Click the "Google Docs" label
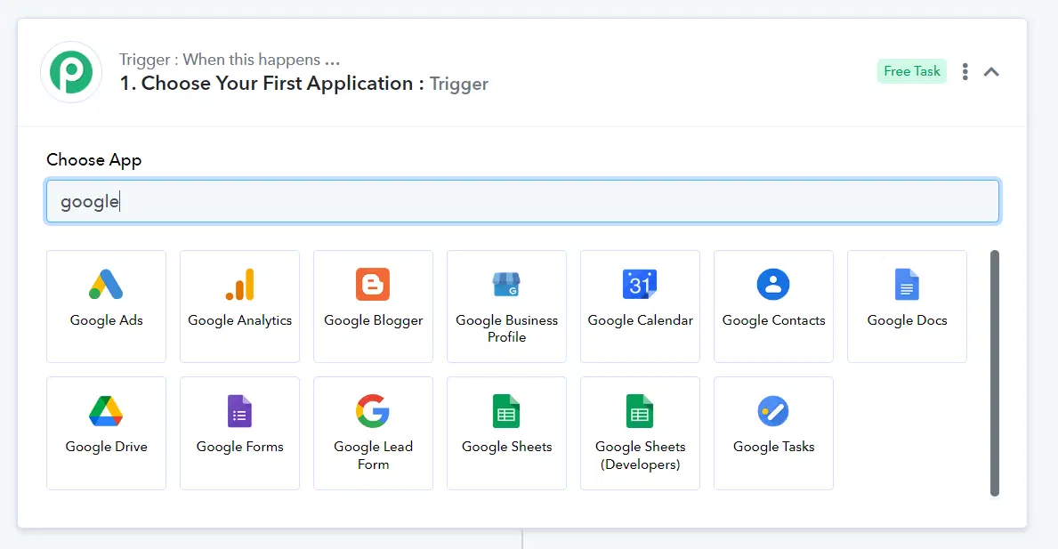 tap(907, 320)
